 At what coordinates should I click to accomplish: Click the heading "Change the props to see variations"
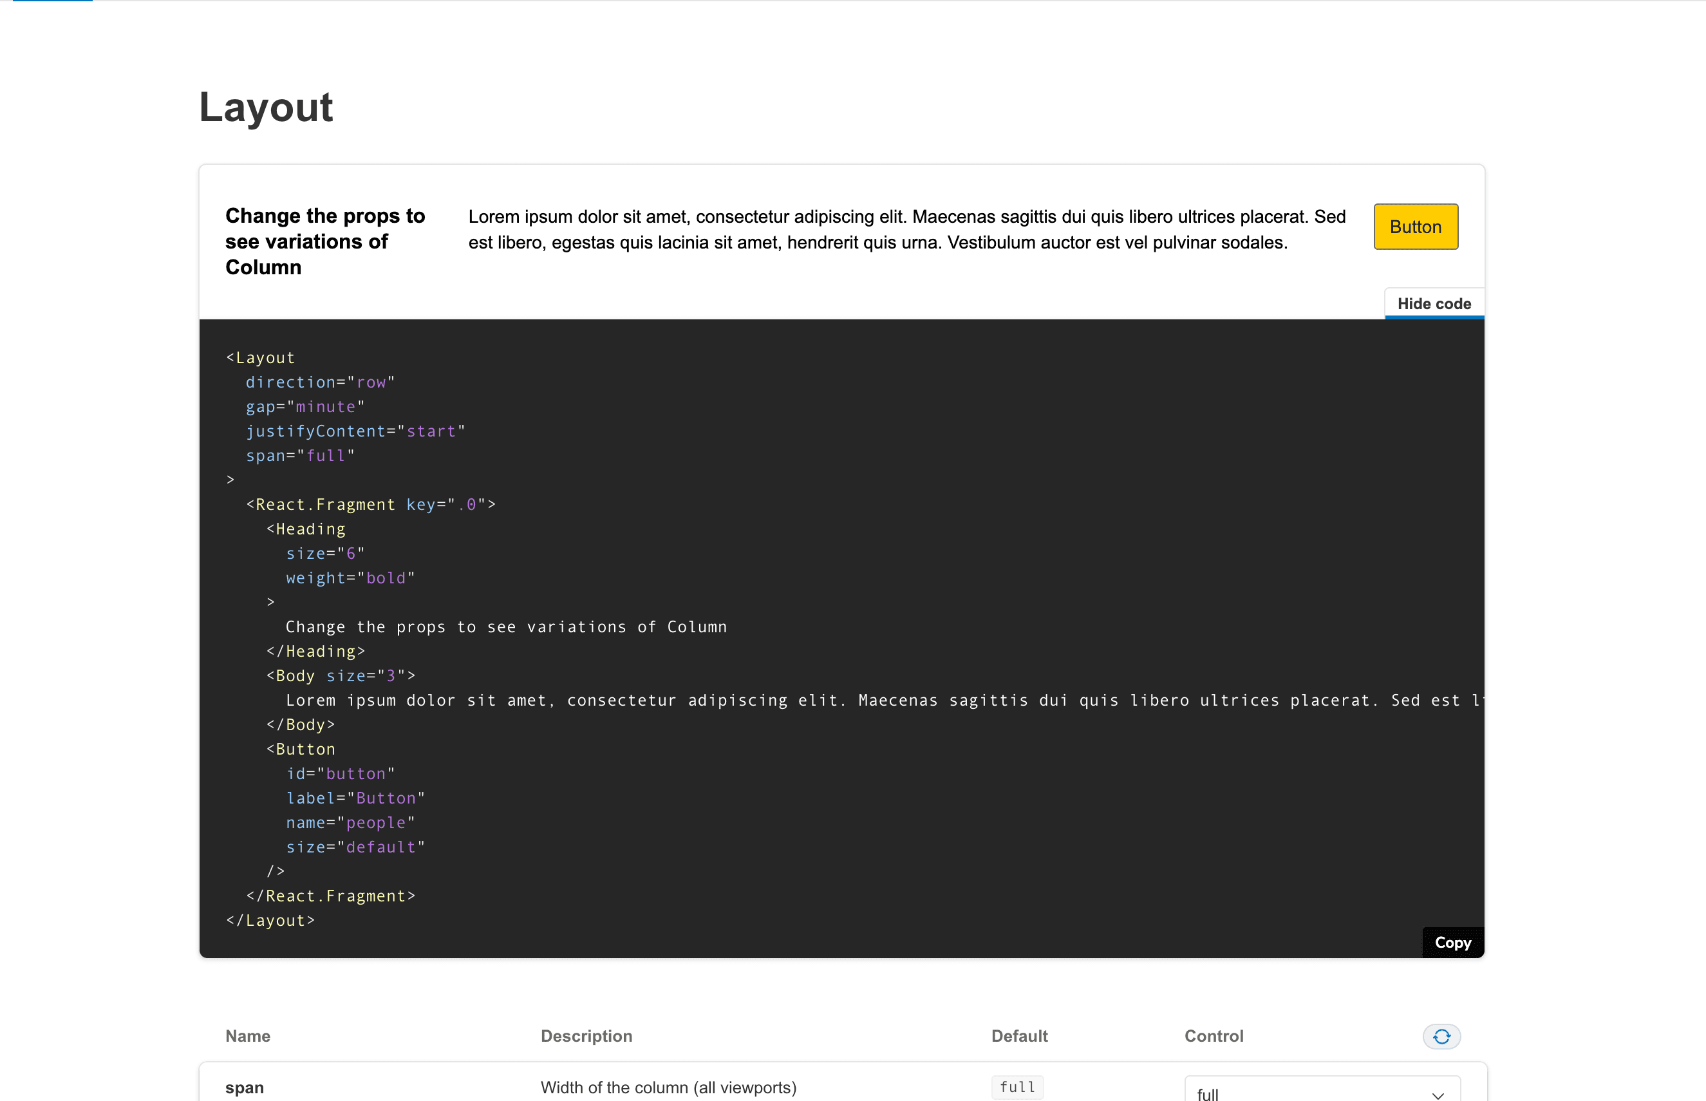coord(325,241)
